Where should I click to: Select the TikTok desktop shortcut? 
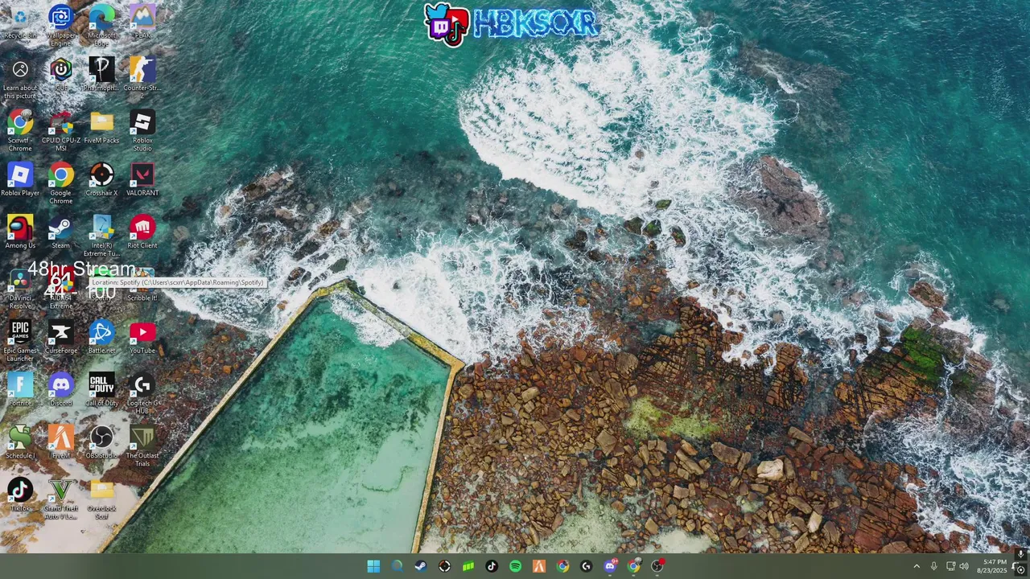20,493
